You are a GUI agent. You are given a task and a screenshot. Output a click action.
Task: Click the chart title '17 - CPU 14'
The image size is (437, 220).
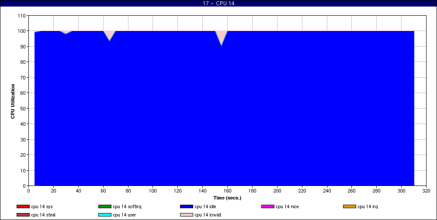(218, 3)
